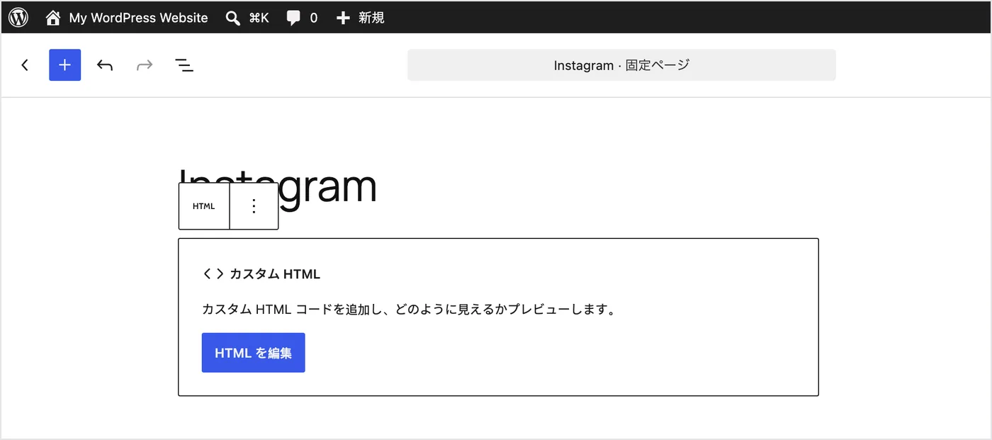Viewport: 992px width, 440px height.
Task: Redo the change
Action: pos(145,65)
